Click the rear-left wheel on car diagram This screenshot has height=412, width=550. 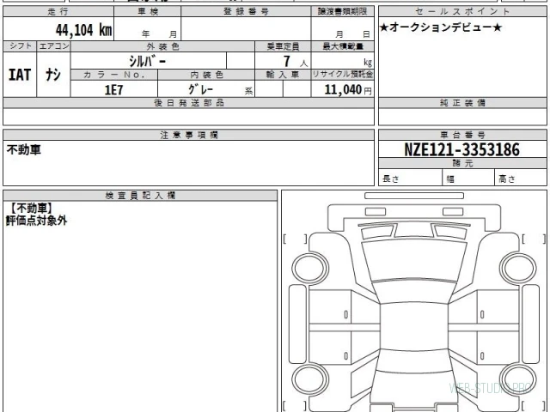[309, 379]
